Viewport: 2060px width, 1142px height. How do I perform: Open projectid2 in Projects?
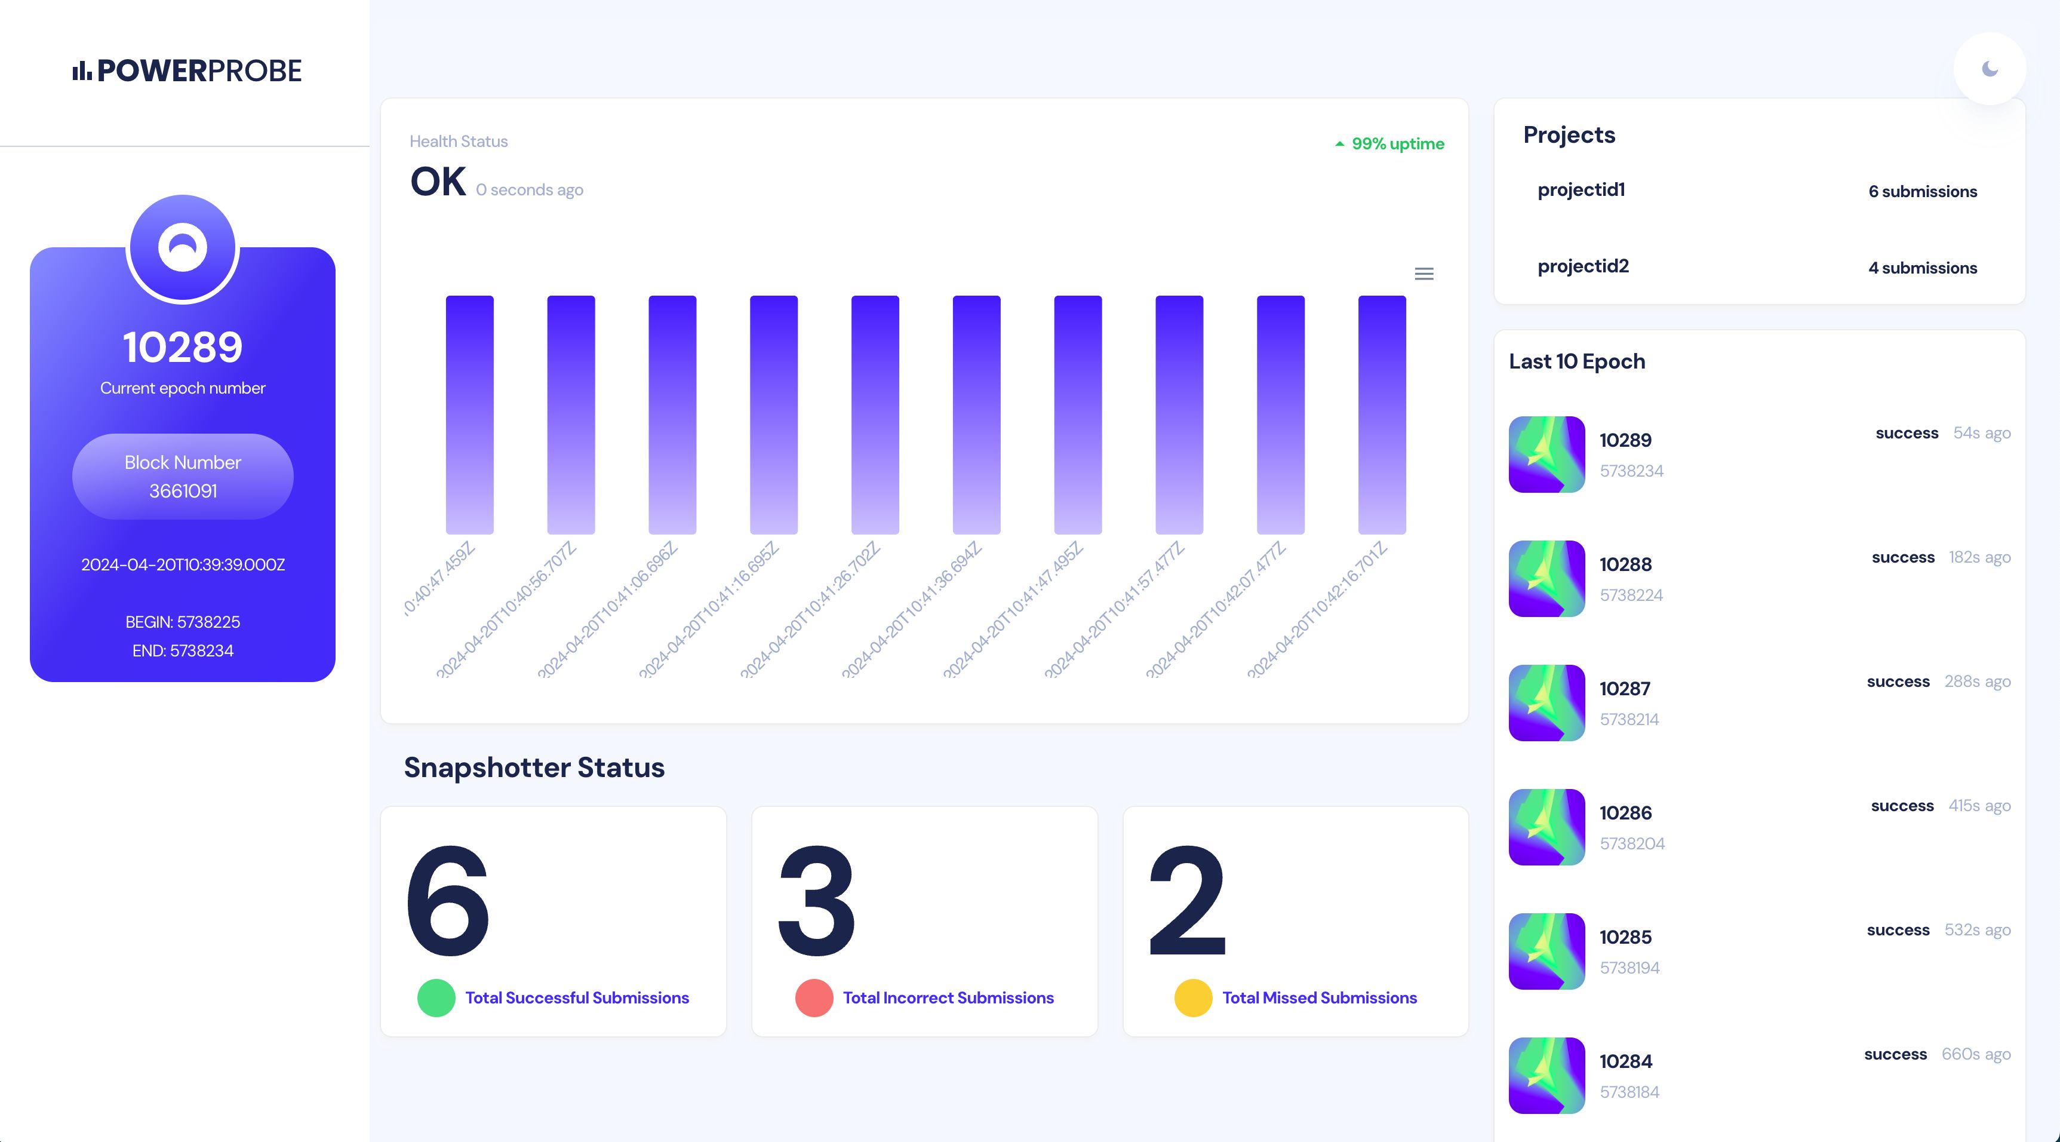pyautogui.click(x=1582, y=266)
